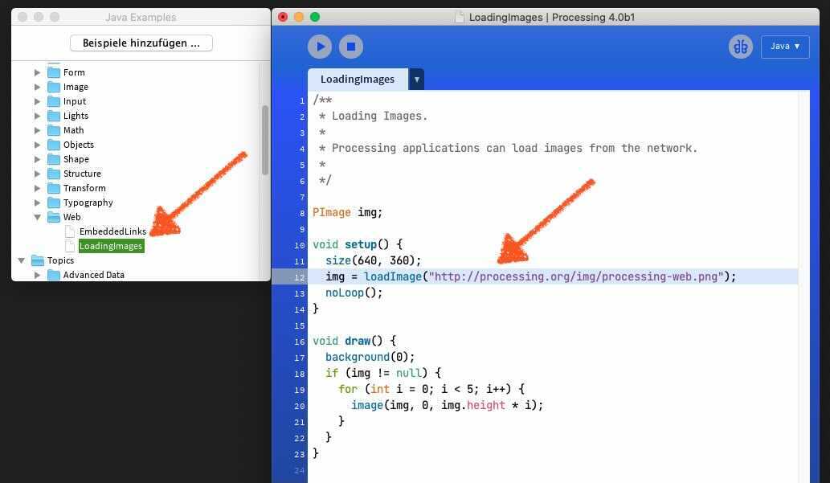Viewport: 830px width, 483px height.
Task: Click the line 18 null check statement
Action: pos(383,374)
